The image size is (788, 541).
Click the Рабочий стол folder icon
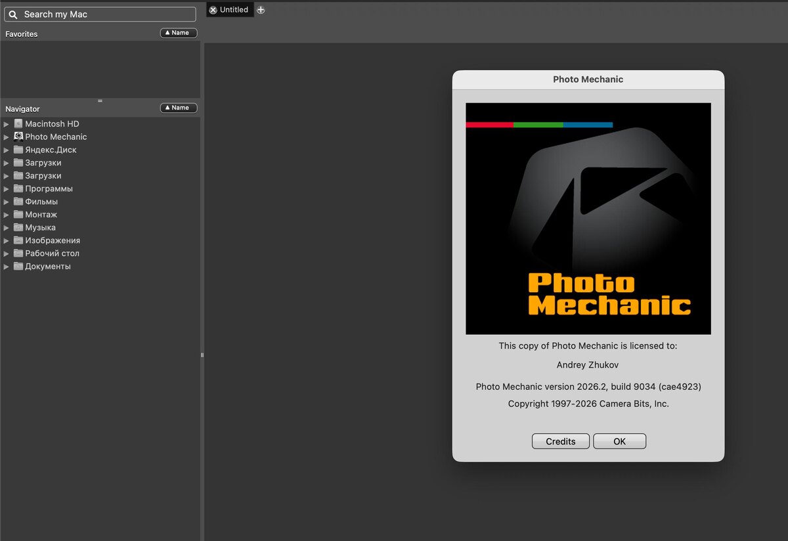coord(18,253)
